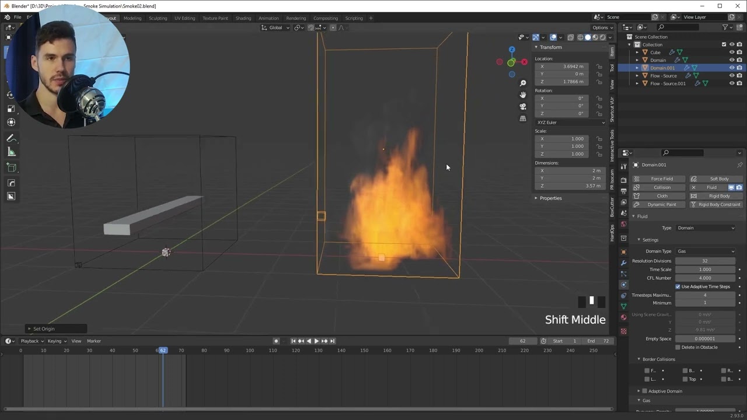The height and width of the screenshot is (420, 747).
Task: Open Object properties tab icon
Action: click(623, 251)
